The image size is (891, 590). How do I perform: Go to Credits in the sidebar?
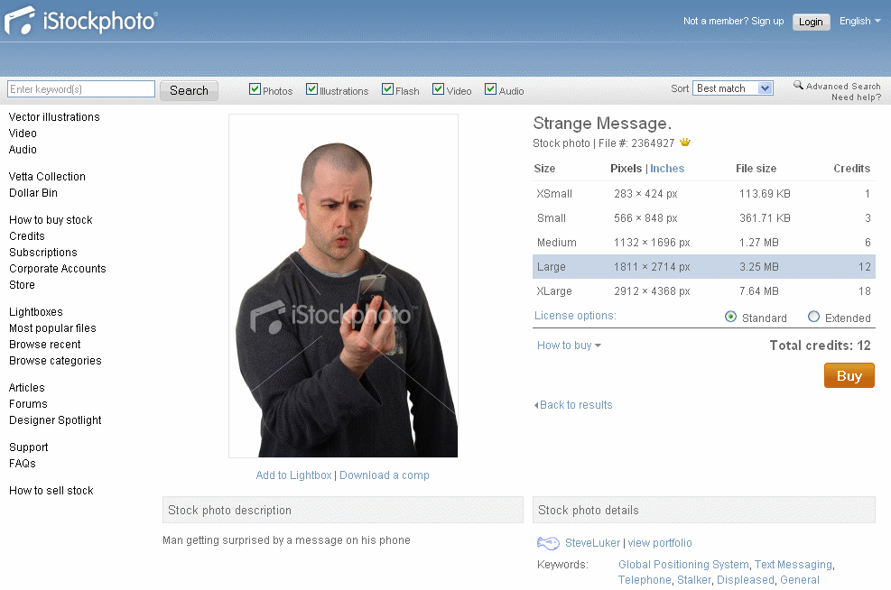27,236
